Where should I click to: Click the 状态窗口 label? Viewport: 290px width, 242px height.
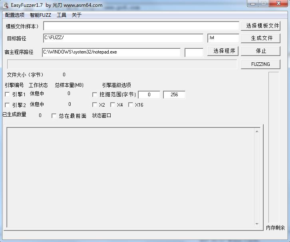click(x=102, y=115)
